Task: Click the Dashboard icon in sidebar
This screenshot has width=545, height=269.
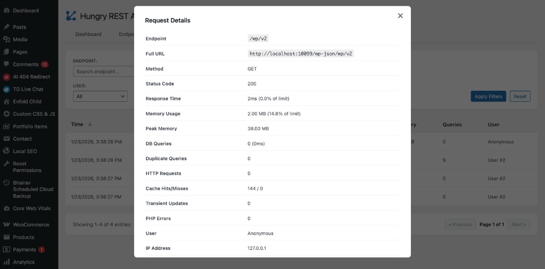Action: [6, 11]
